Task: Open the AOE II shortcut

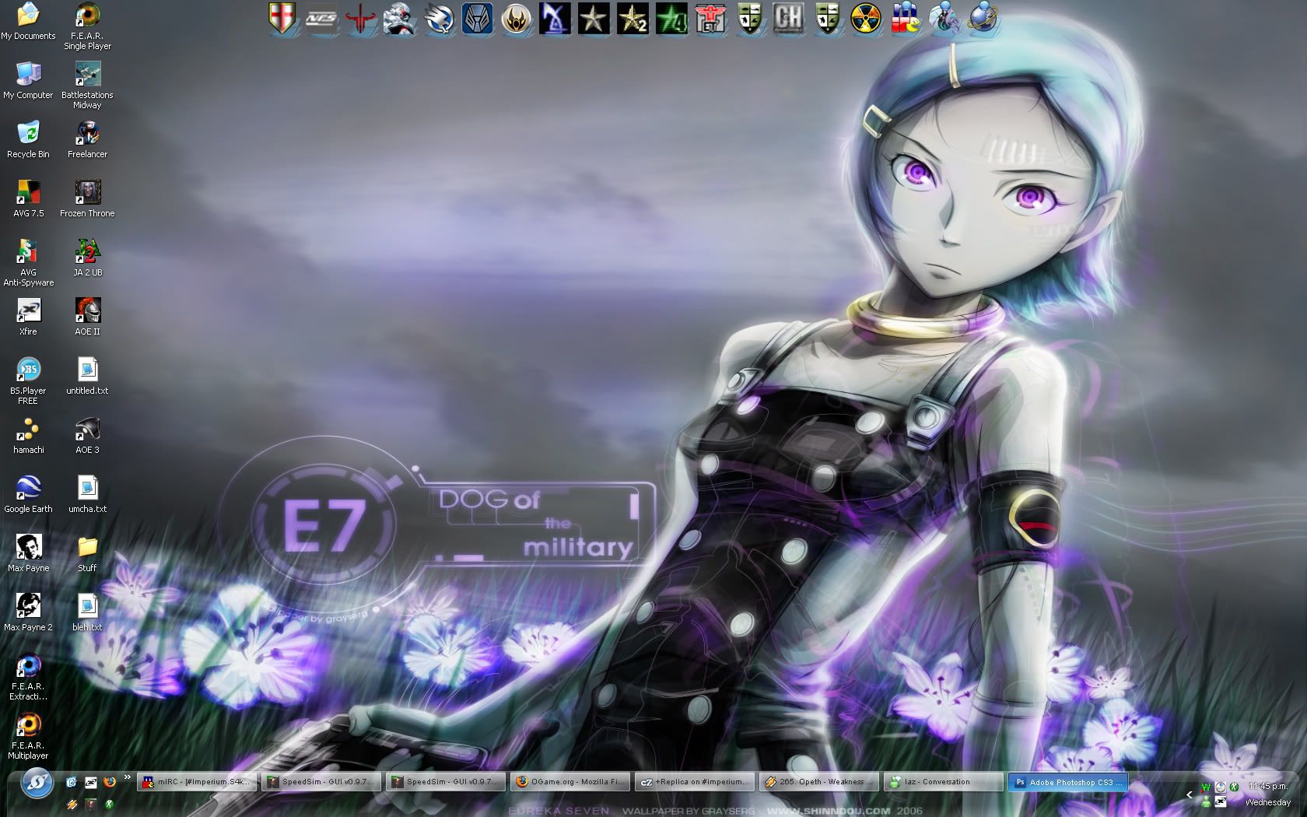Action: point(87,317)
